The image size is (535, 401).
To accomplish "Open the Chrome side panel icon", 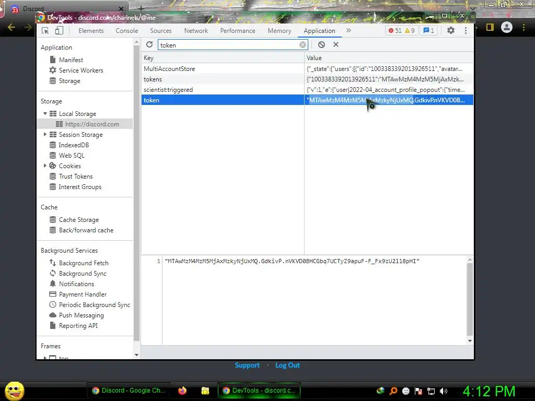I will point(490,27).
